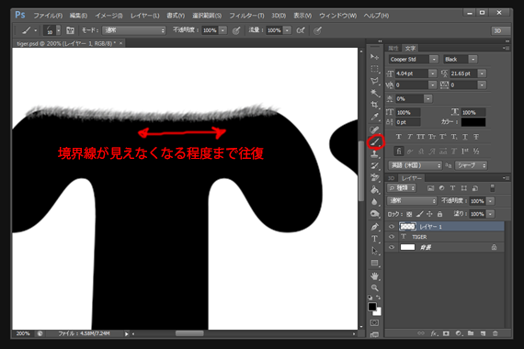
Task: Select the Healing Brush tool
Action: [374, 129]
